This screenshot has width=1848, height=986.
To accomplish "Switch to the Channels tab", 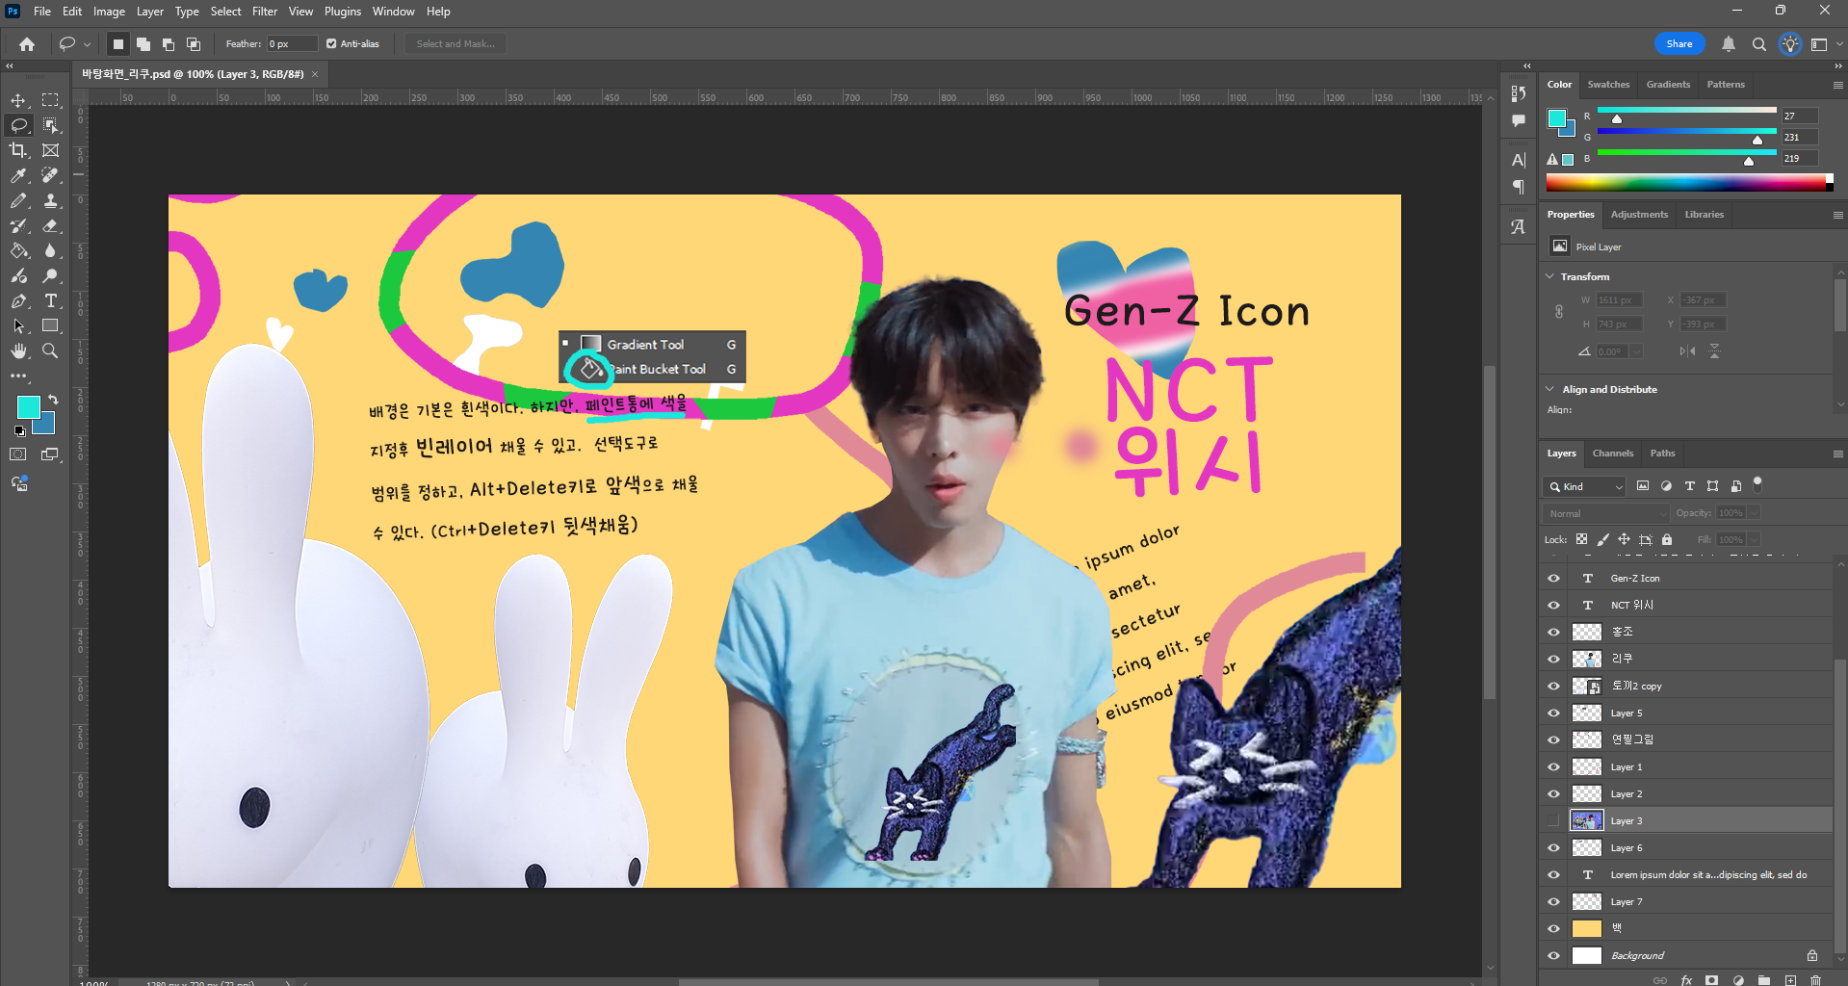I will [x=1613, y=454].
